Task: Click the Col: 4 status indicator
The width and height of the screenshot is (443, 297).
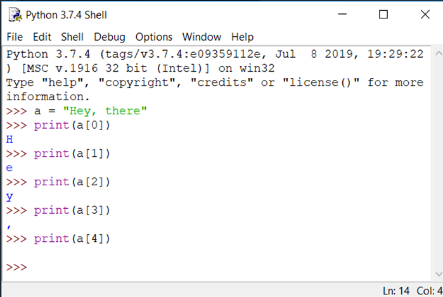Action: [430, 291]
